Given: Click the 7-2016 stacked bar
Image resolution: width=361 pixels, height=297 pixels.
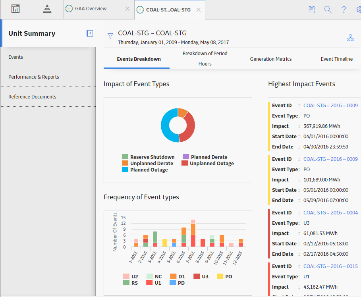Looking at the screenshot, I should [x=193, y=233].
